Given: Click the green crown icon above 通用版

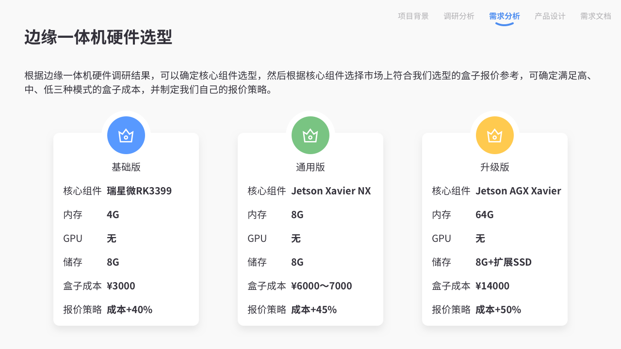Looking at the screenshot, I should [310, 135].
